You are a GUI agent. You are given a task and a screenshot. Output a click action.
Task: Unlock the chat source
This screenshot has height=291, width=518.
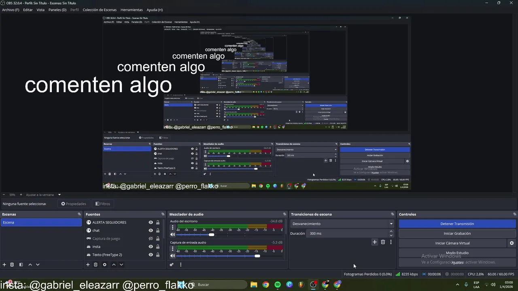158,230
